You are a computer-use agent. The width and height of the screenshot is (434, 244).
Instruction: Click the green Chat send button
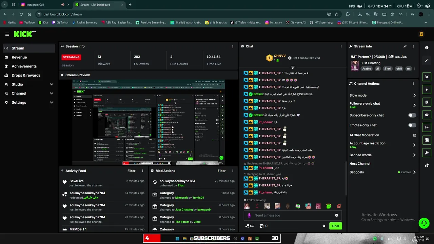coord(335,226)
